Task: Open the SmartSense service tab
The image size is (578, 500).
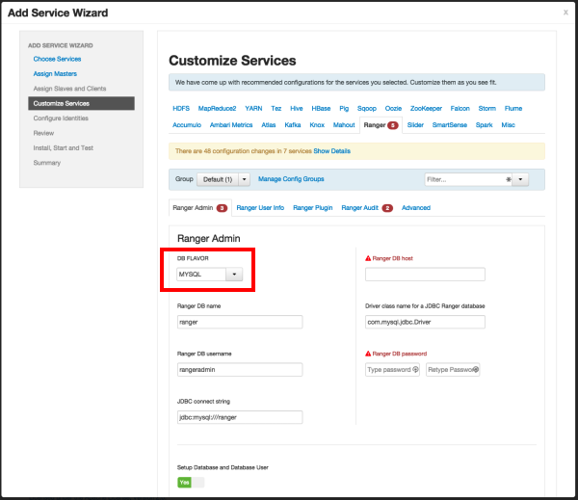Action: (450, 125)
